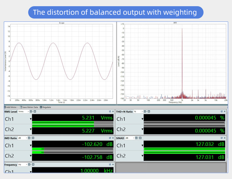
Task: Click the RMS Level settings square icon
Action: pos(35,112)
